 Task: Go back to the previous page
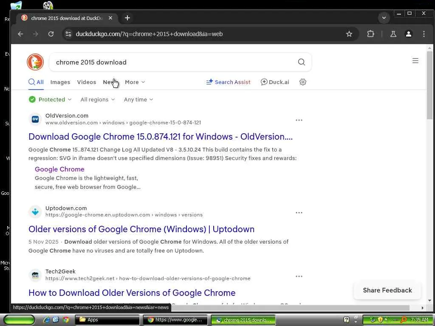20,34
